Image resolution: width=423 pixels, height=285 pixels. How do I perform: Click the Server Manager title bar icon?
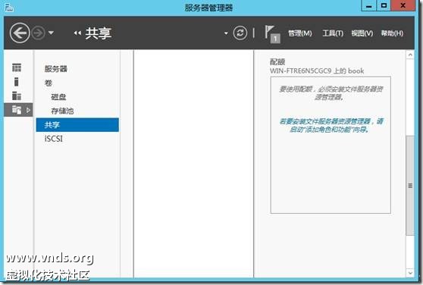9,8
